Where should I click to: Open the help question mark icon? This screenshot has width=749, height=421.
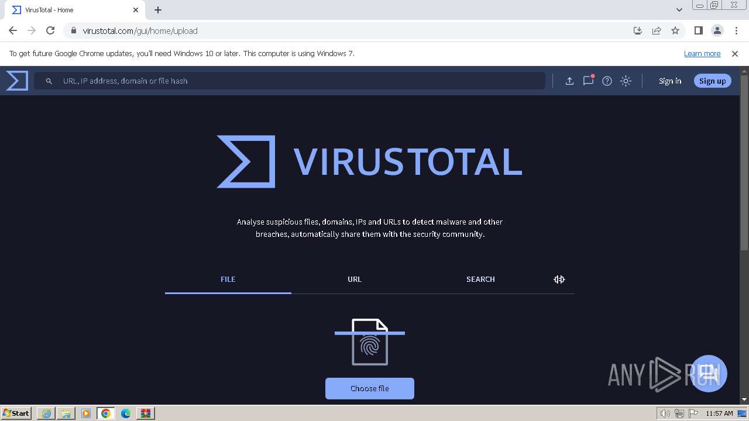coord(607,81)
